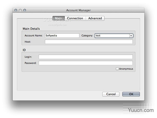The height and width of the screenshot is (118, 157).
Task: Enable the Anonymous checkbox
Action: pyautogui.click(x=117, y=69)
